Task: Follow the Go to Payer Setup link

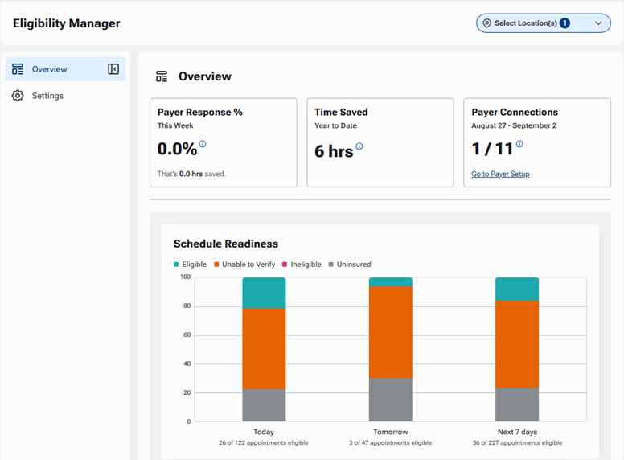Action: click(500, 174)
